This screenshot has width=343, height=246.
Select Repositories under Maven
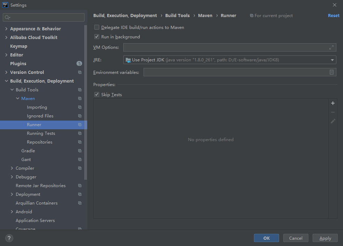[39, 142]
